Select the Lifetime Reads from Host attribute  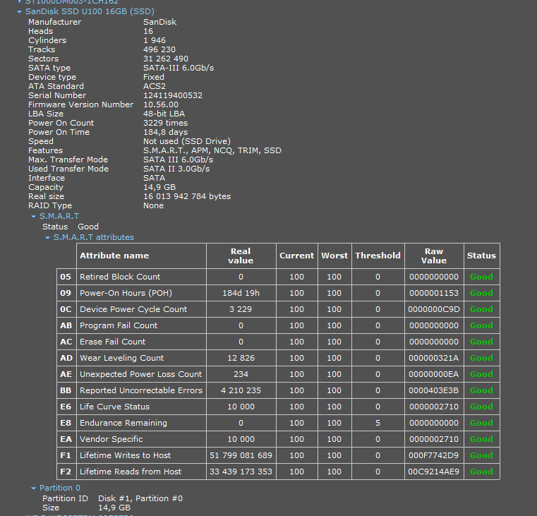coord(131,472)
